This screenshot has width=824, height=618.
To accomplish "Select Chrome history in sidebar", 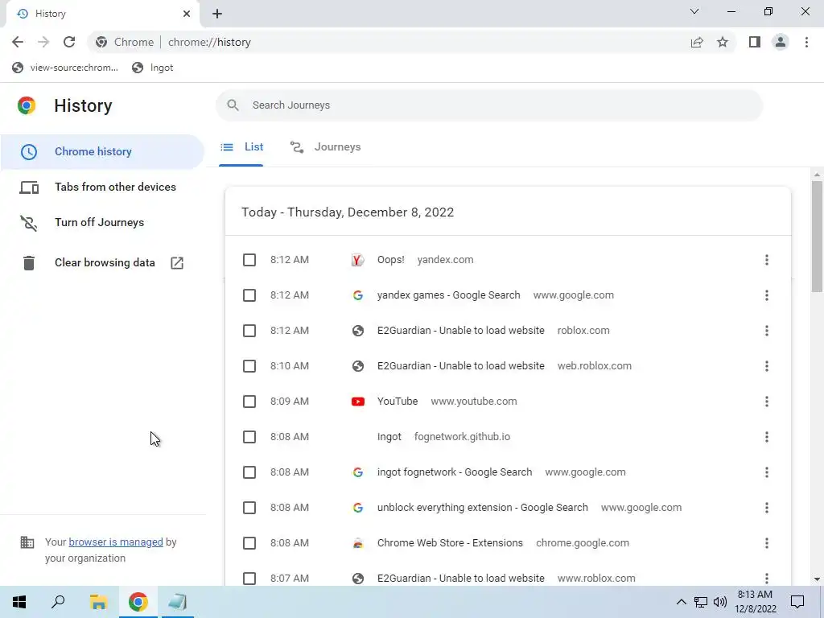I will tap(102, 152).
